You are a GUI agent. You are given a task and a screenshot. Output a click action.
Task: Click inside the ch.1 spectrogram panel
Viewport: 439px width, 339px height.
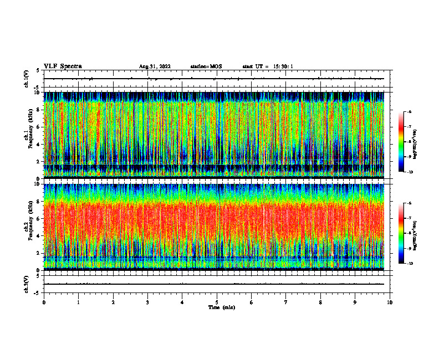tap(214, 135)
